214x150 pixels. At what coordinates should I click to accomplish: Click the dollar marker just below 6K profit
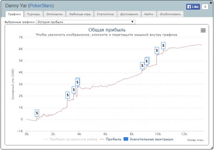[x=157, y=51]
